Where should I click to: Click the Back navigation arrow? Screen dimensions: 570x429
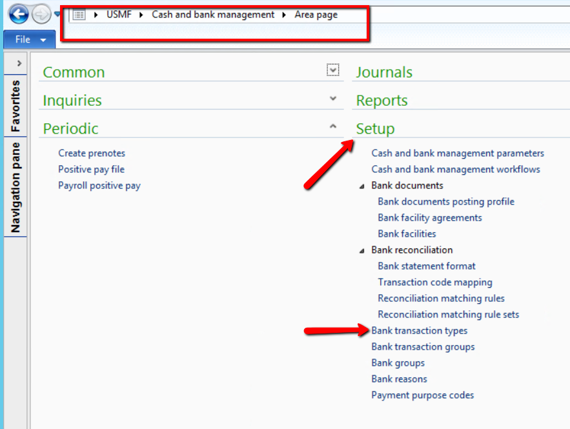[19, 13]
